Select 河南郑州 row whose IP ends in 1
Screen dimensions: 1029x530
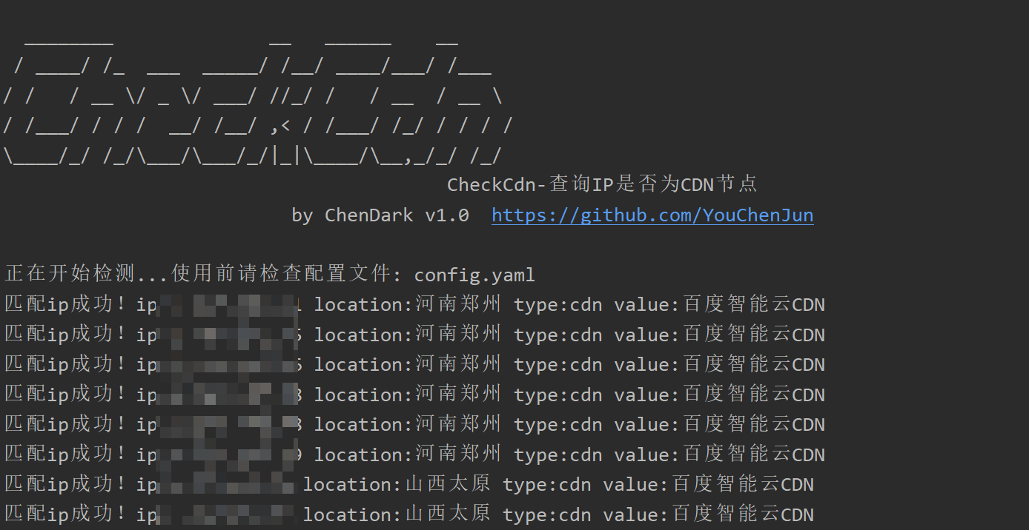point(414,304)
